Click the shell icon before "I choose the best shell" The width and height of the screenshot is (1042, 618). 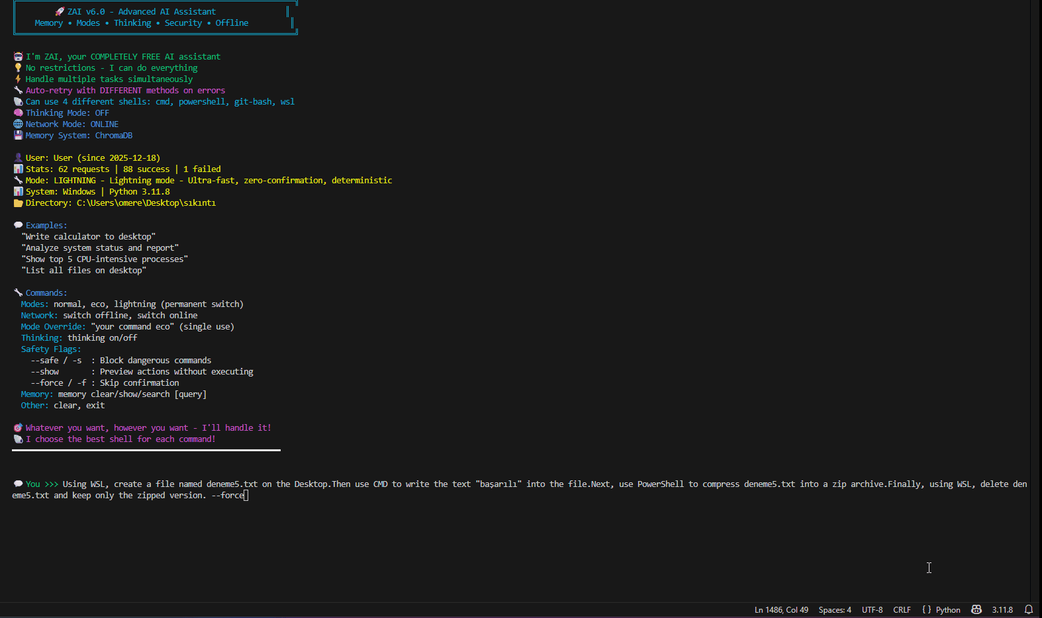coord(18,439)
